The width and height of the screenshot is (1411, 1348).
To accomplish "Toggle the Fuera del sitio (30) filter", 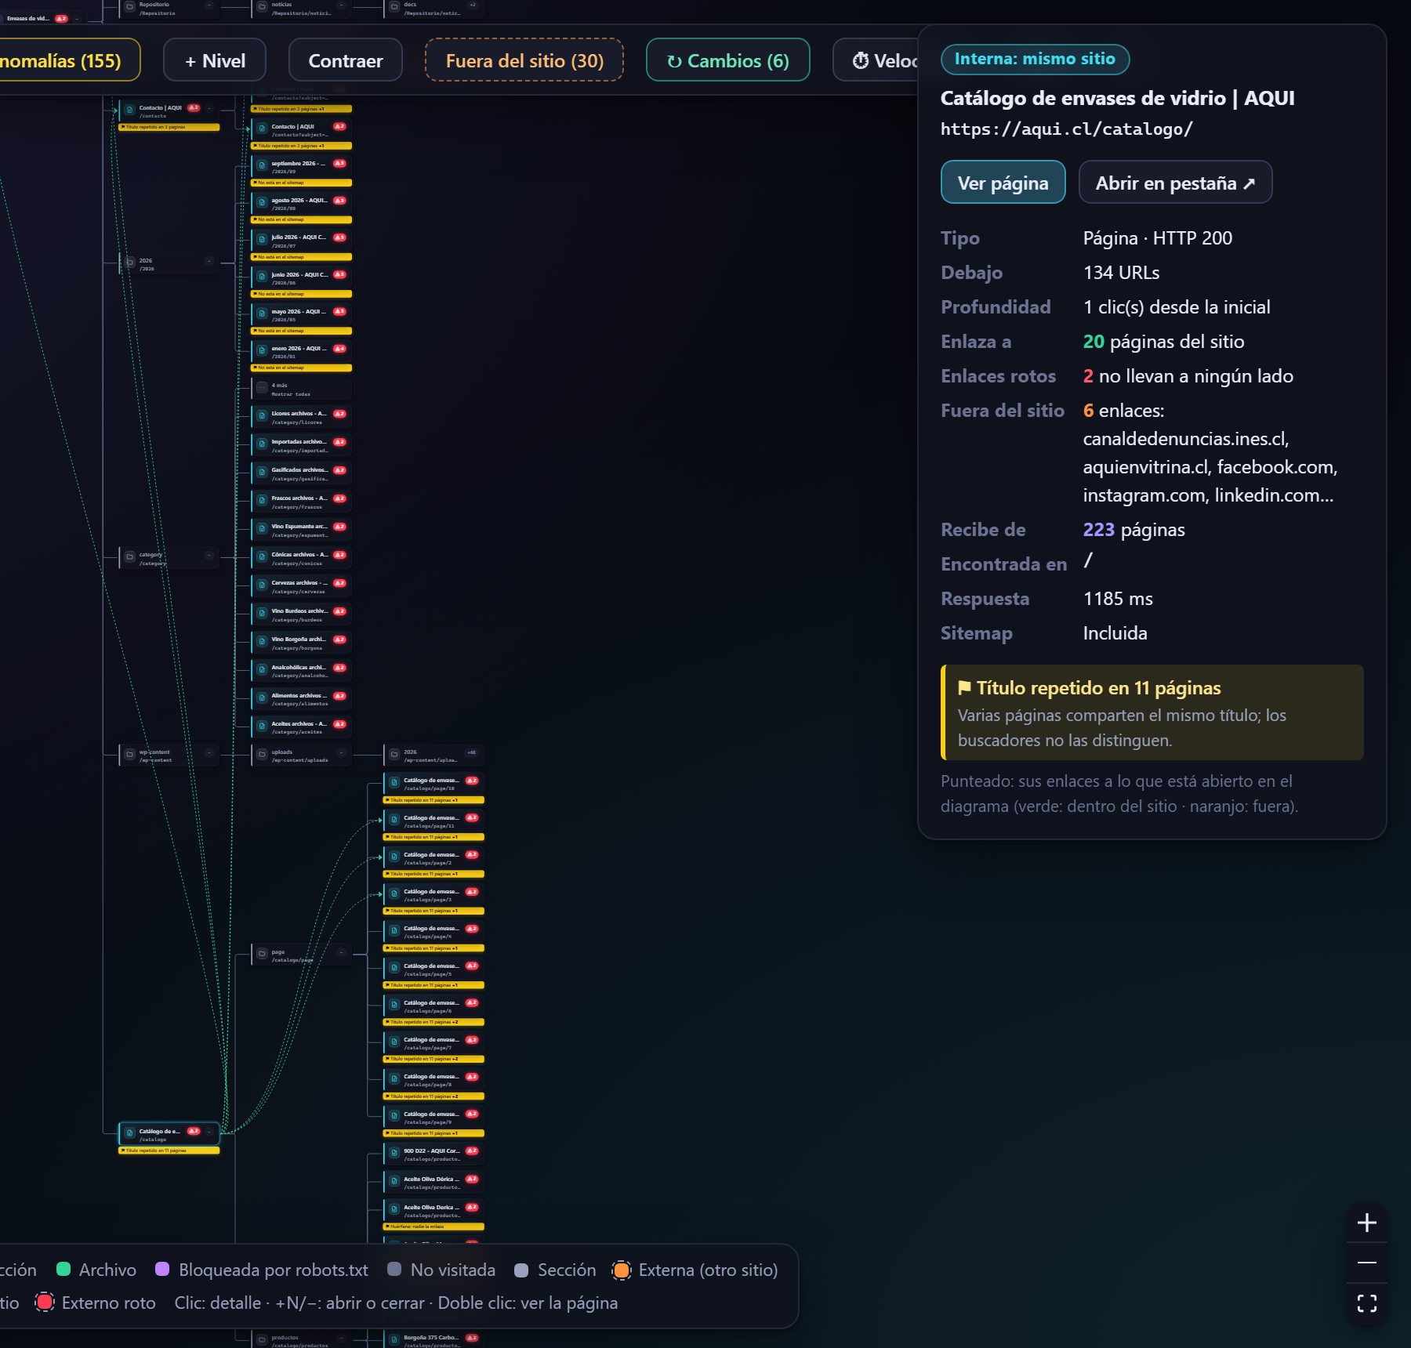I will 524,60.
